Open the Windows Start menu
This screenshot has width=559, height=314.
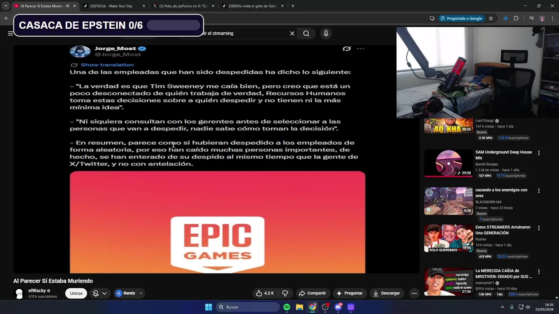coord(208,307)
